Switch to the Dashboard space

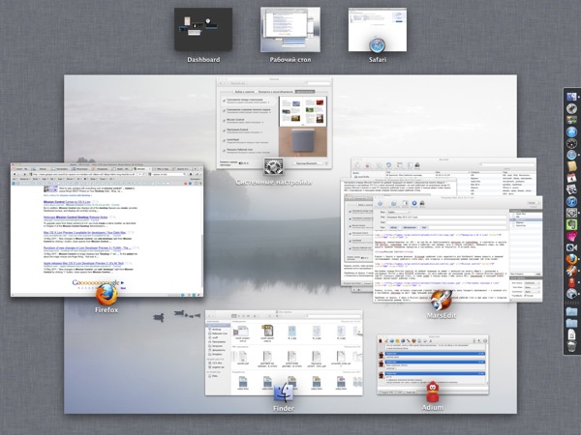203,29
